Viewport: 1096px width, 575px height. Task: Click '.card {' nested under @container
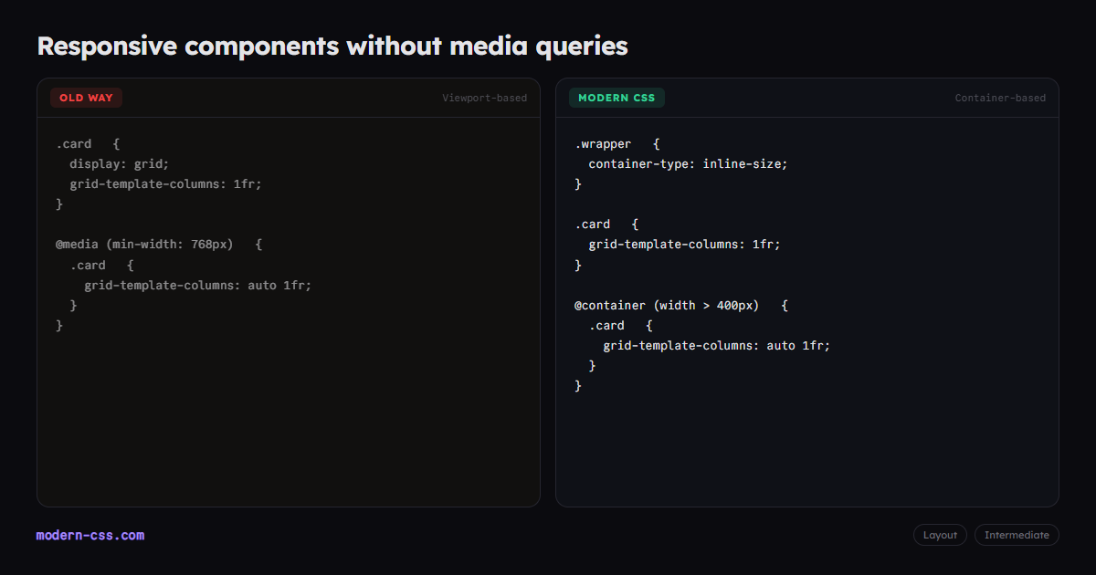coord(621,325)
